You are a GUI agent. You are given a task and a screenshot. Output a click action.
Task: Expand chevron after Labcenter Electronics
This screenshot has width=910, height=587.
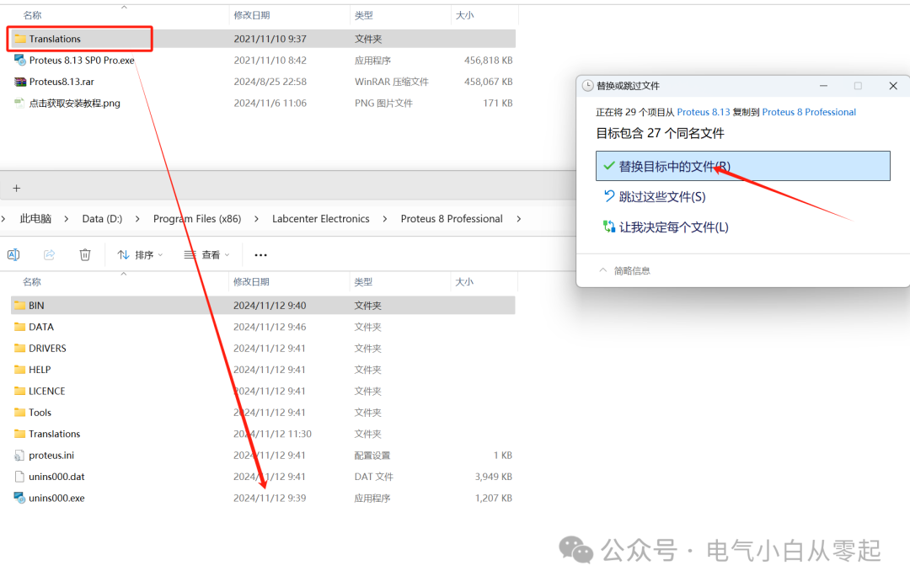pyautogui.click(x=385, y=219)
